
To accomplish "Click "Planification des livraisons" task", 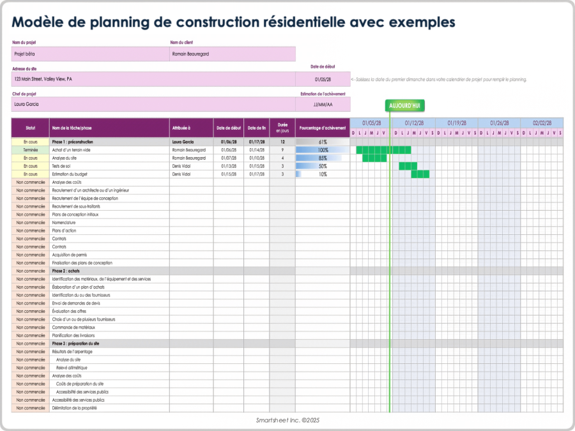I will [73, 335].
